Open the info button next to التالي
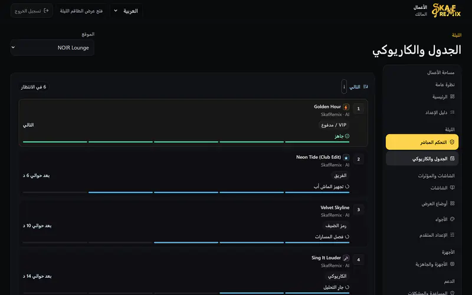 (x=344, y=87)
